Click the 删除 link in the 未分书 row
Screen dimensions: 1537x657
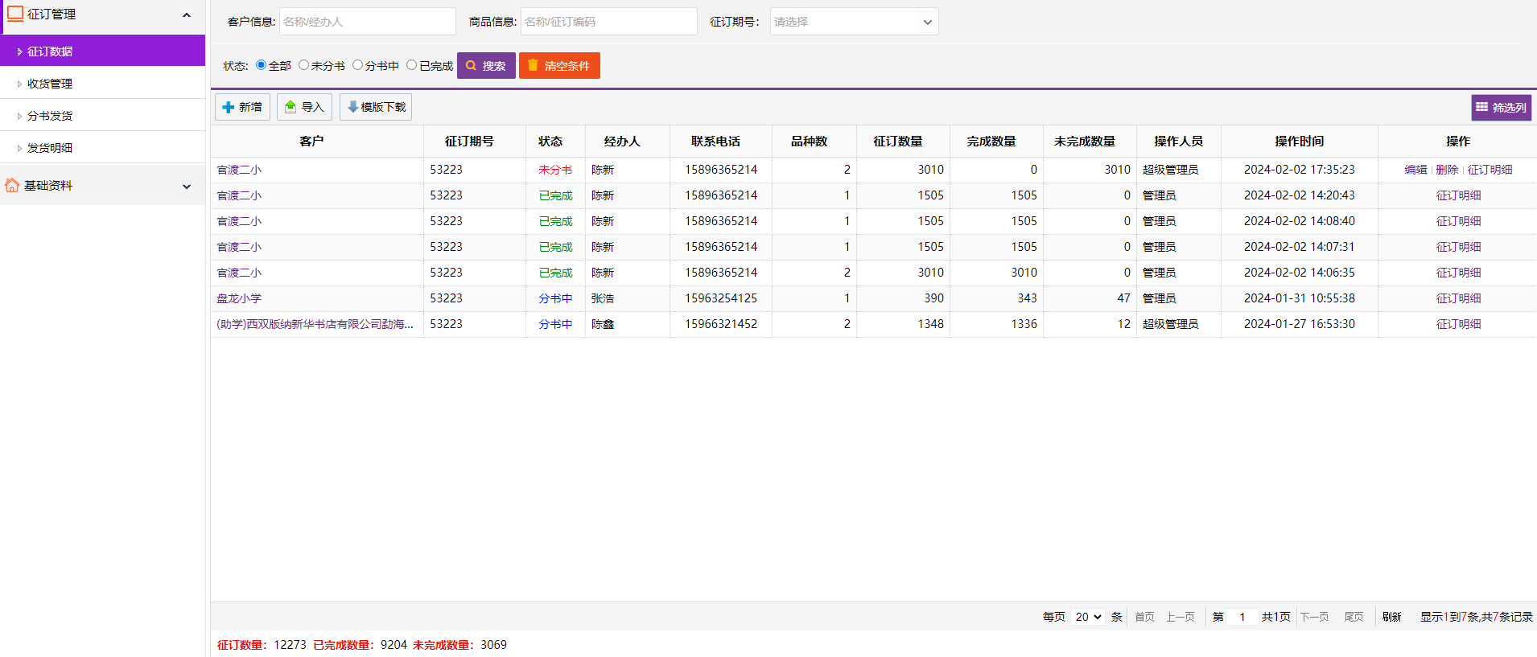point(1447,170)
